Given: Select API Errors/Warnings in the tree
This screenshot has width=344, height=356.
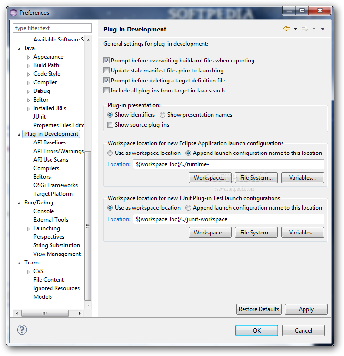Looking at the screenshot, I should [59, 151].
